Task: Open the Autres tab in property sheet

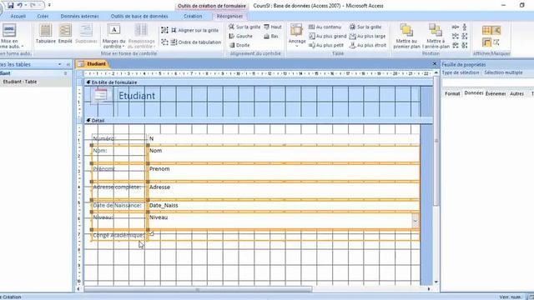Action: pos(516,93)
